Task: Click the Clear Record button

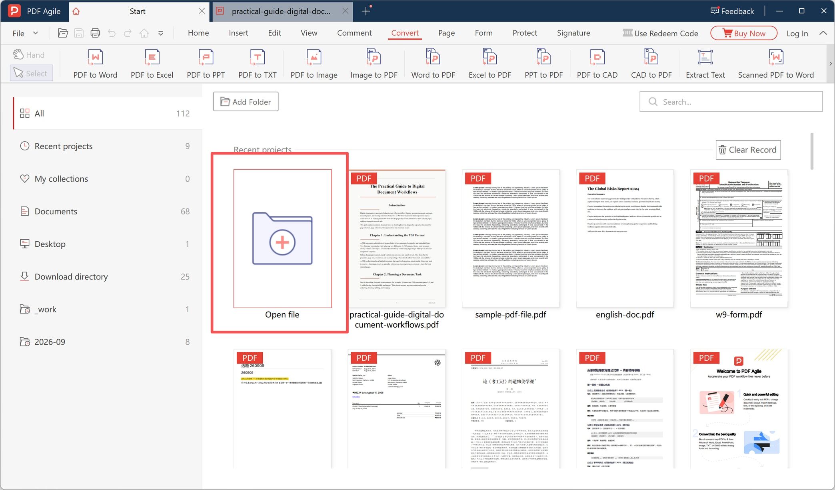Action: click(748, 150)
